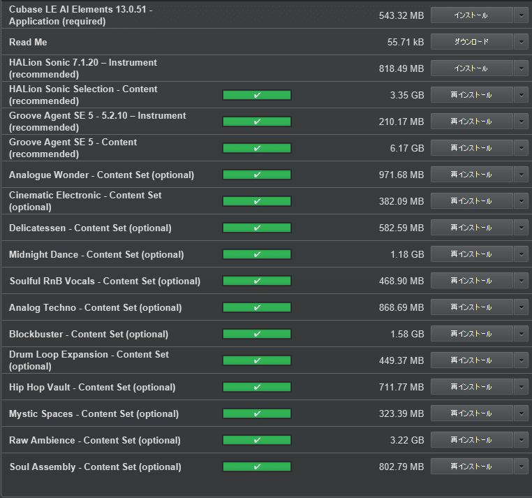Select 'Hip Hop Vault - Content Set (optional)' text
This screenshot has width=532, height=498.
click(x=92, y=387)
